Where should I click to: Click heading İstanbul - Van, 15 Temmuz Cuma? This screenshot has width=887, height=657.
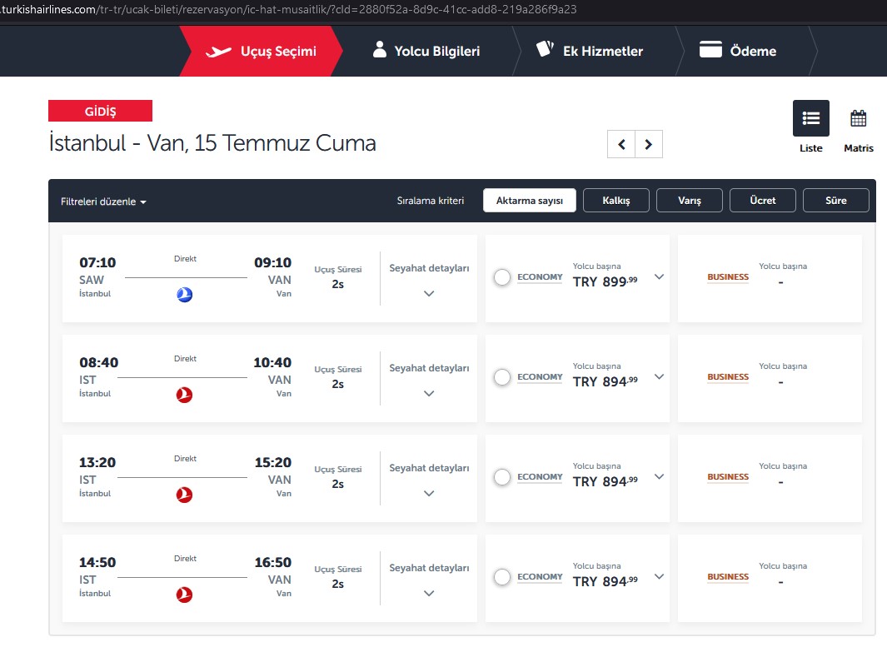212,143
